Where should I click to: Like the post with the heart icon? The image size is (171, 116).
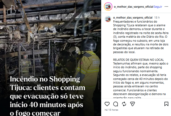tap(107, 104)
